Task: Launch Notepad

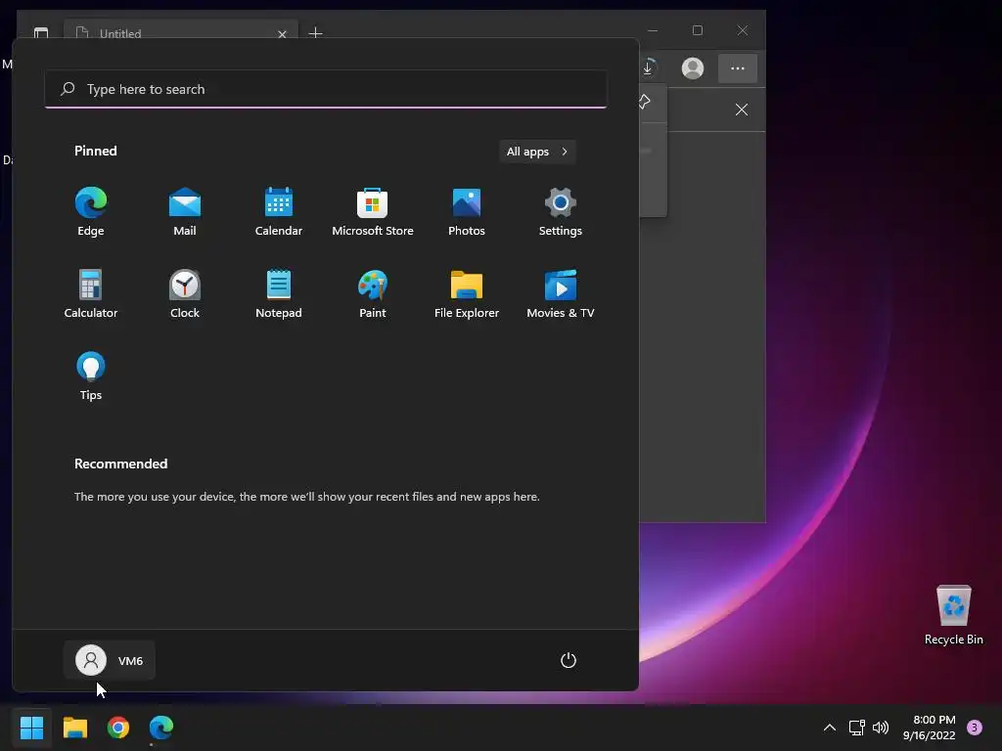Action: (279, 293)
